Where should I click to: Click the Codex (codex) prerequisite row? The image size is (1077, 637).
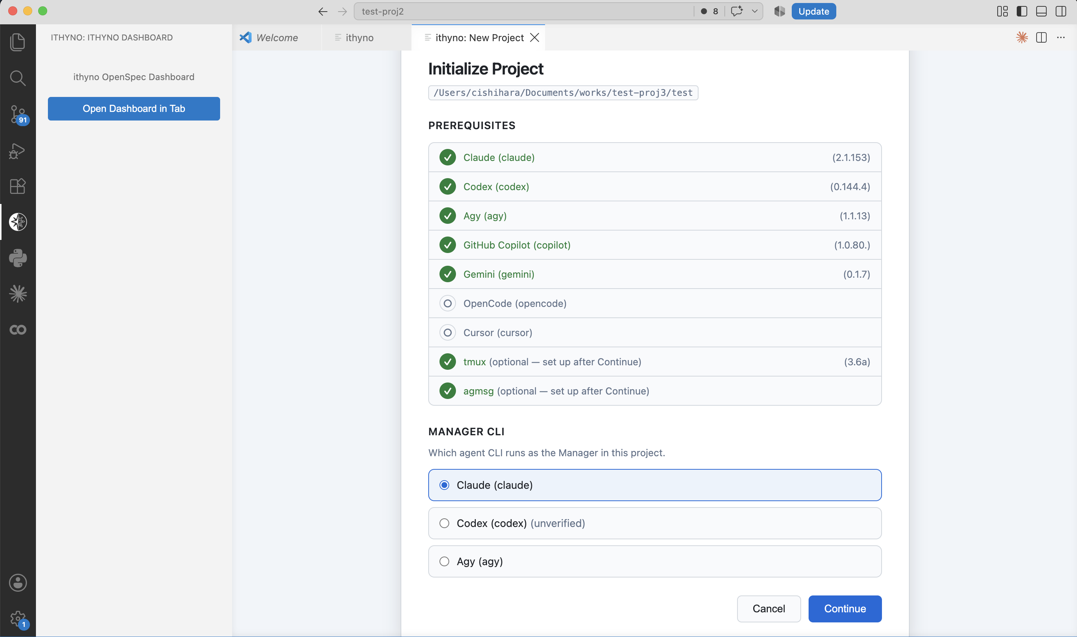click(x=655, y=187)
